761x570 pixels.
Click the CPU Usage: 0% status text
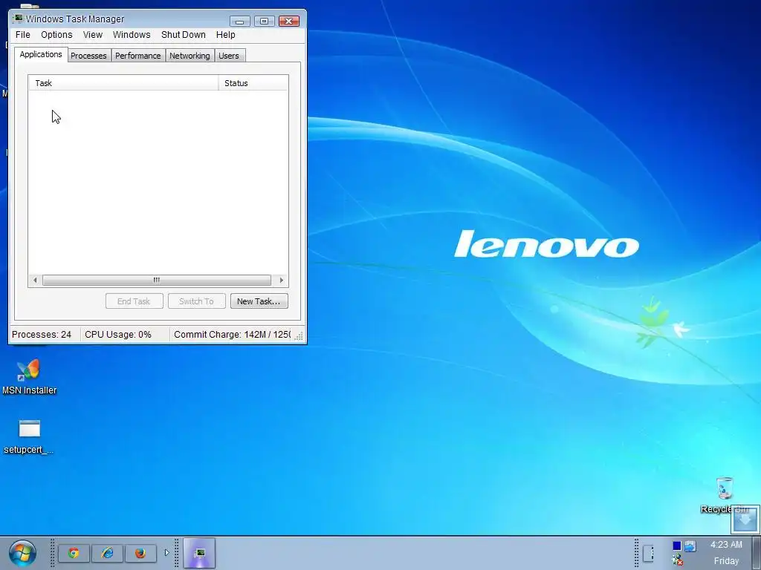click(118, 335)
